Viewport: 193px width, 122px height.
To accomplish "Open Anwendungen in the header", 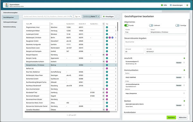I will tap(176, 5).
